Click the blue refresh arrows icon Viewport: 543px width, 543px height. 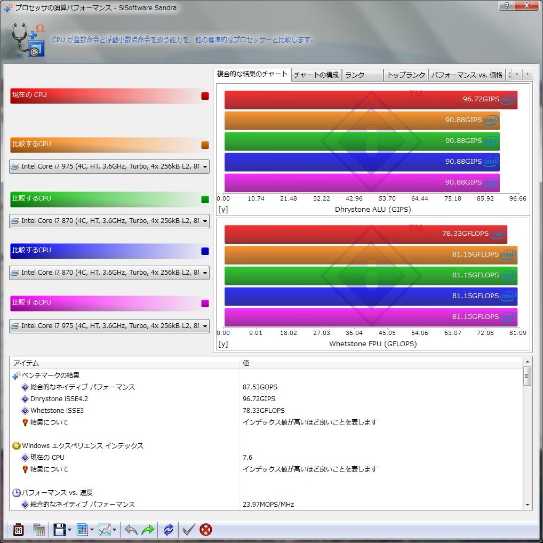click(169, 530)
